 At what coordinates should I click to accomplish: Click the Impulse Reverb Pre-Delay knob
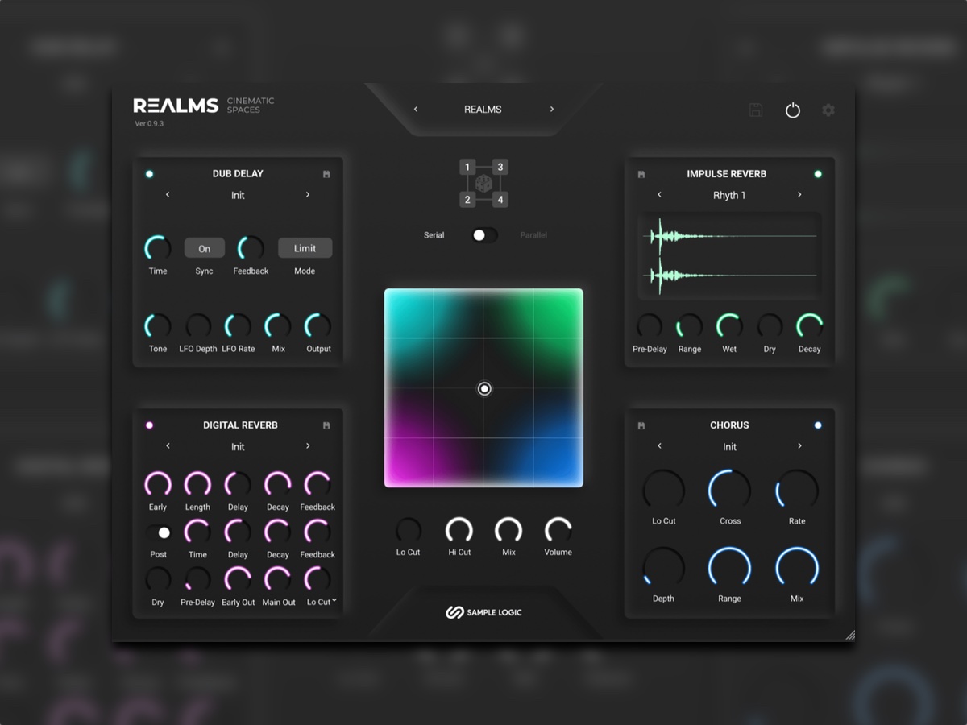point(650,326)
